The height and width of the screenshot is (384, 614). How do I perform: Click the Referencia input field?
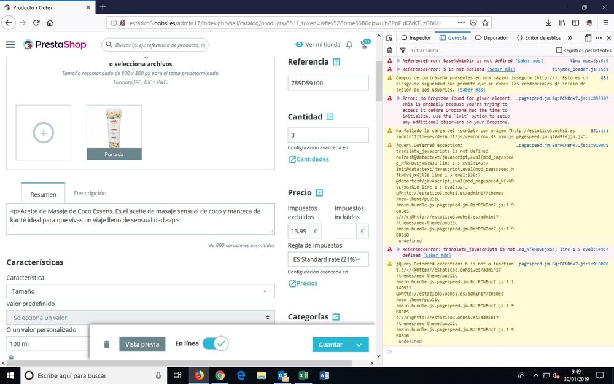point(328,83)
